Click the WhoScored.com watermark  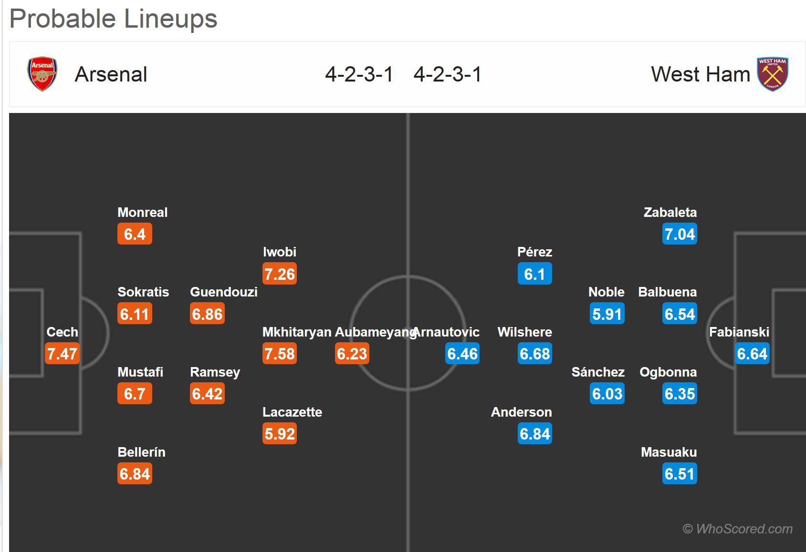coord(737,529)
